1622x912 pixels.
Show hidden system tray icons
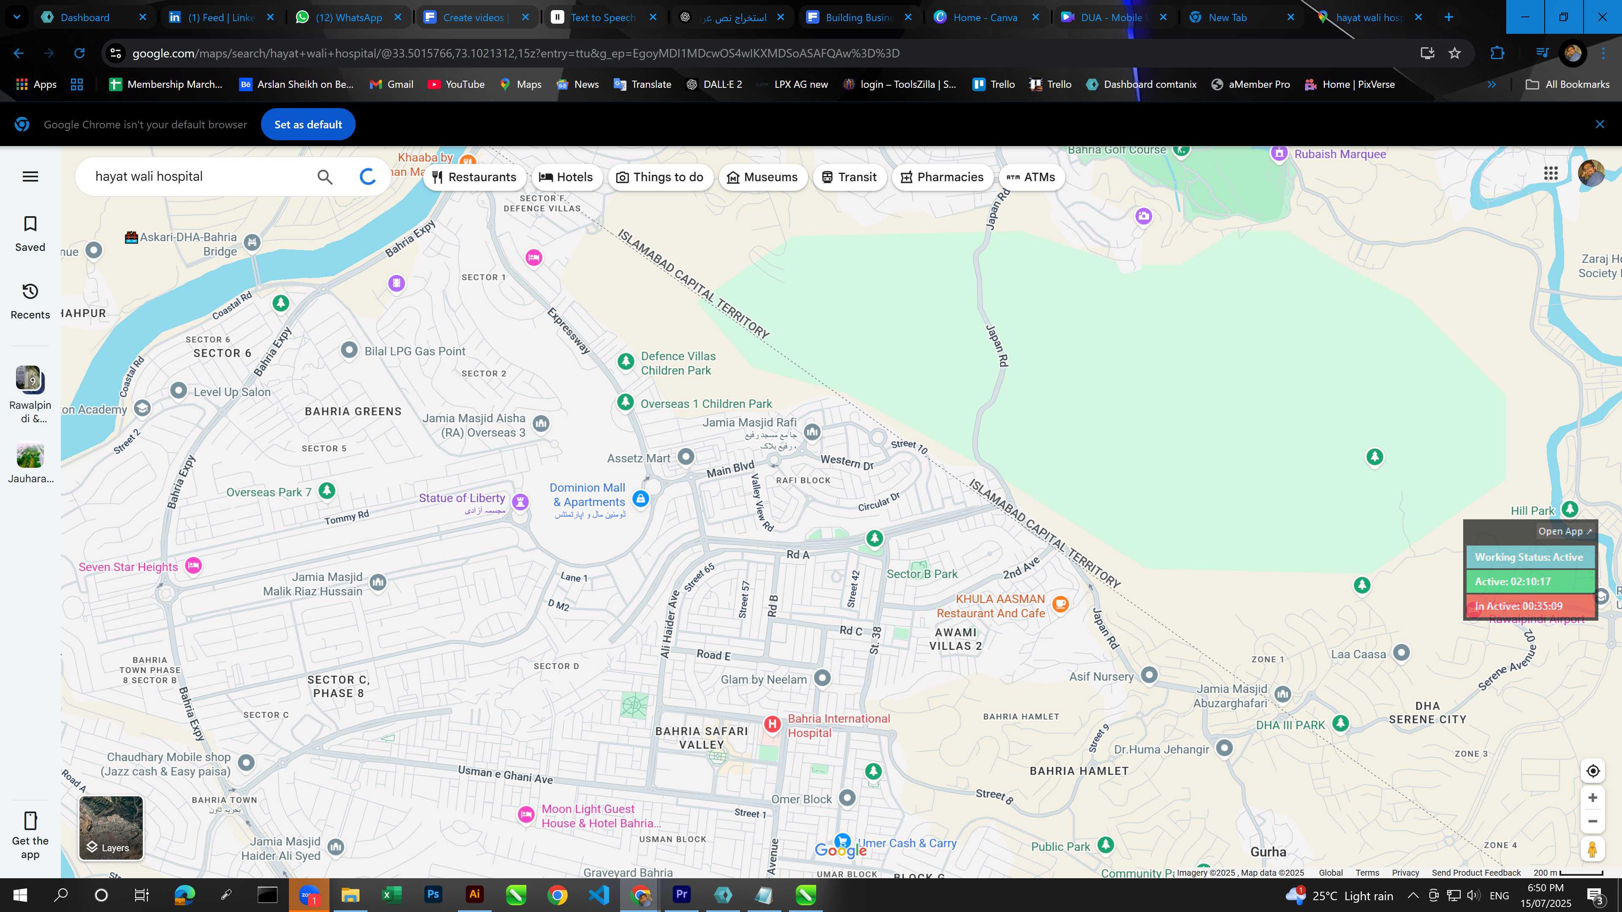tap(1413, 896)
